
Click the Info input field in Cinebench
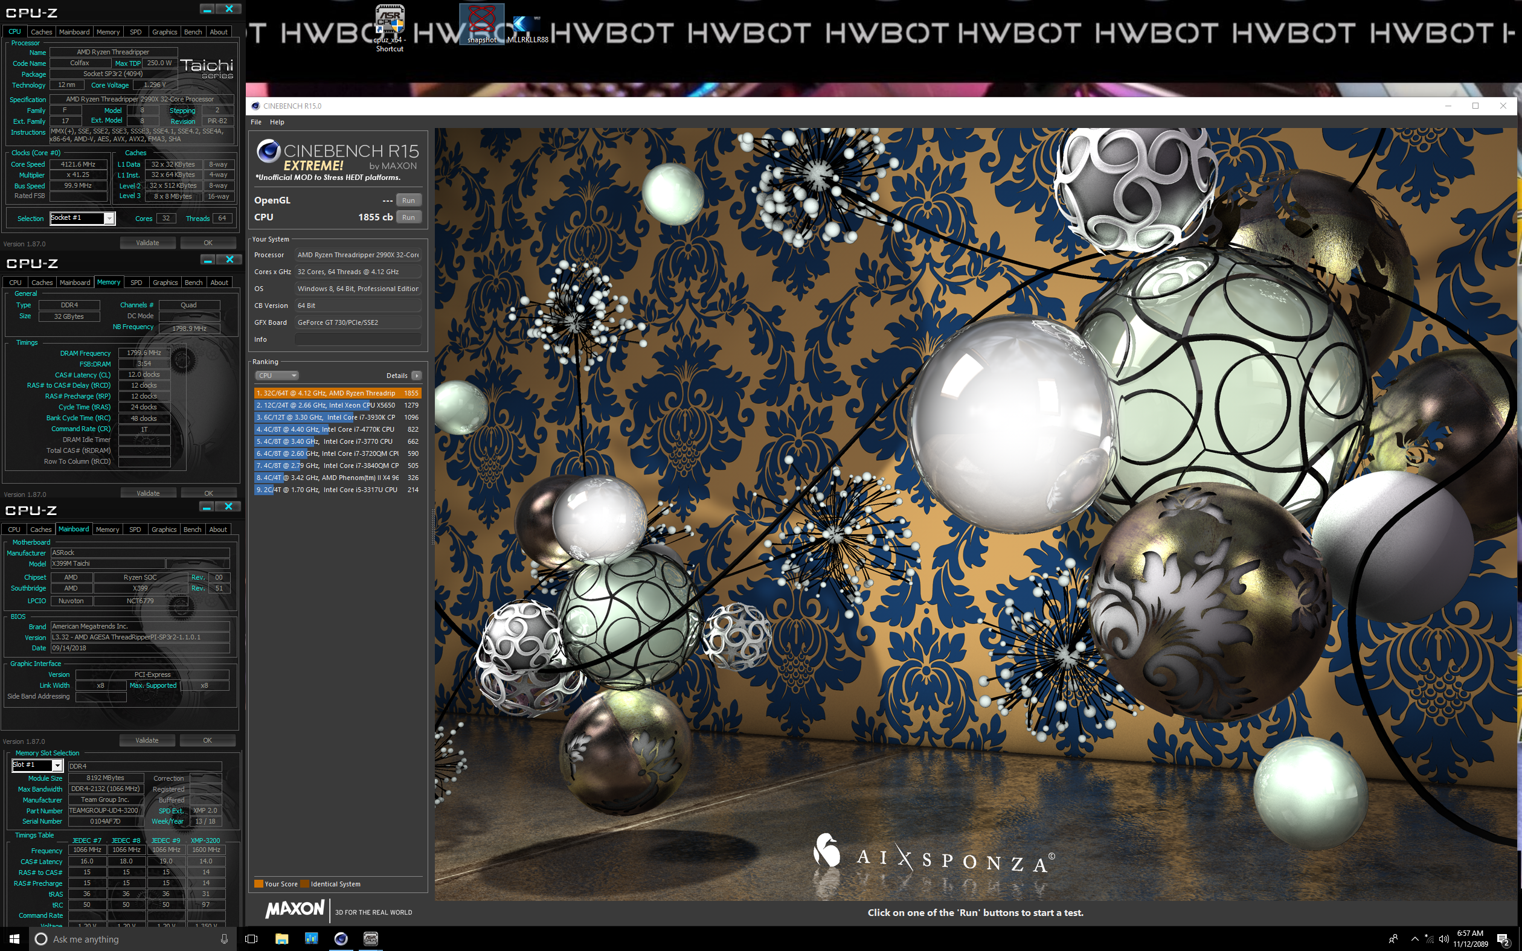click(x=358, y=339)
